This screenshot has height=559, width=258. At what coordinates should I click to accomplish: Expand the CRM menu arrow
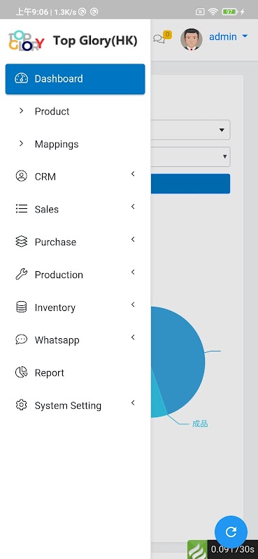point(133,174)
